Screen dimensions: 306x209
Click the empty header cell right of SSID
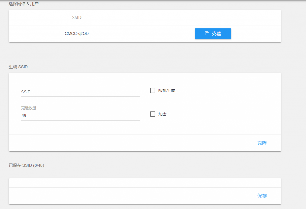point(213,18)
